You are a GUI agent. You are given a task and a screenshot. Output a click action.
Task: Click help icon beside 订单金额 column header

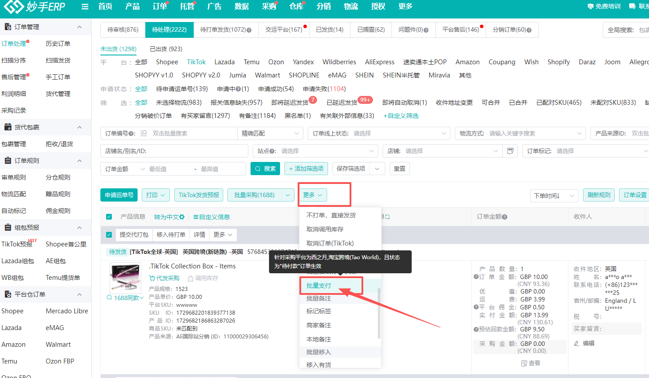(505, 217)
